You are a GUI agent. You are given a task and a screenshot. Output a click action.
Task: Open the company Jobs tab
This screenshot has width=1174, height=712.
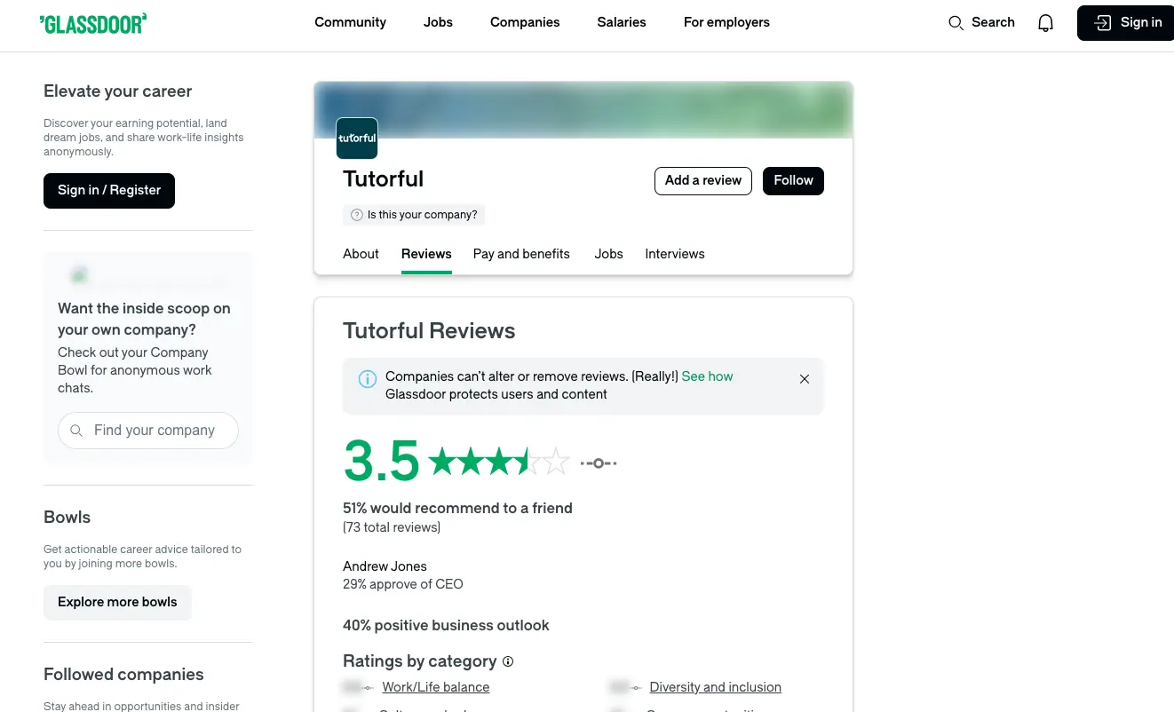[608, 254]
